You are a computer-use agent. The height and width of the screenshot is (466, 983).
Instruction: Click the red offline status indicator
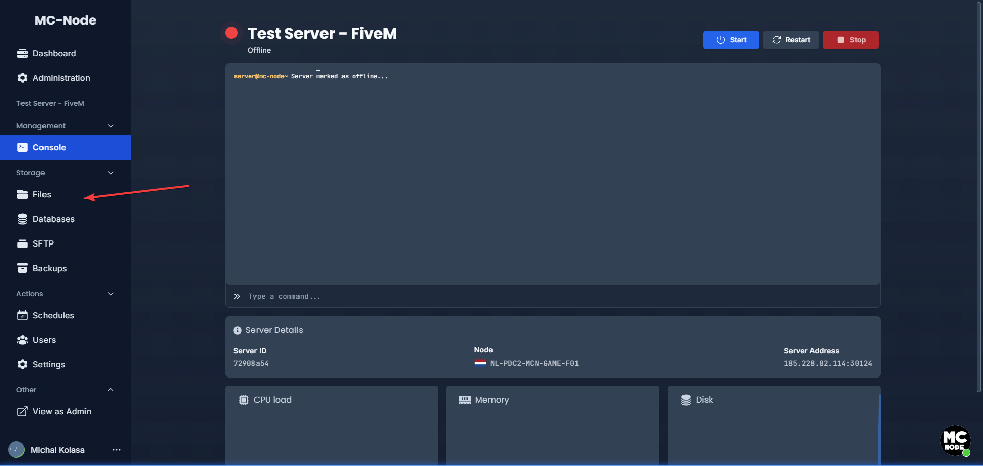coord(231,33)
